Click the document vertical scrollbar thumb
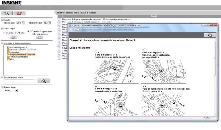221x130 pixels. (x=215, y=58)
